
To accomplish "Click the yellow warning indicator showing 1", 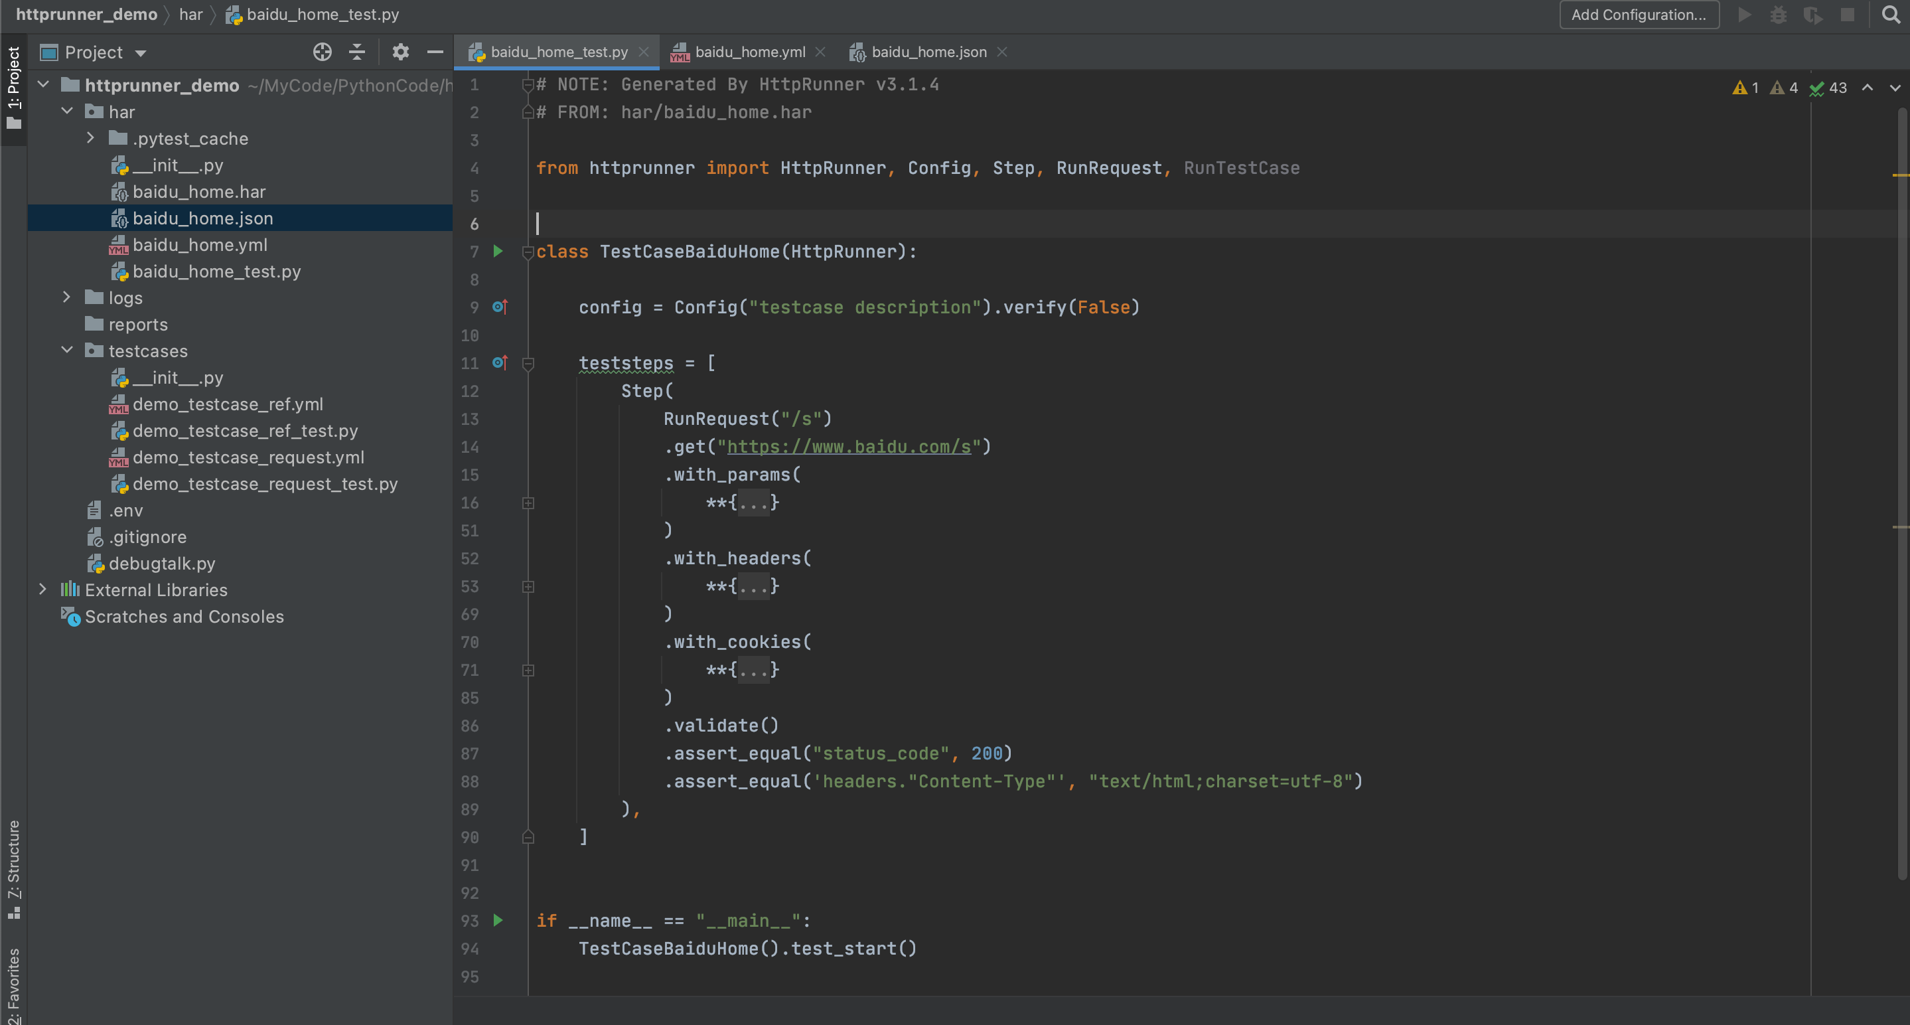I will [1745, 88].
